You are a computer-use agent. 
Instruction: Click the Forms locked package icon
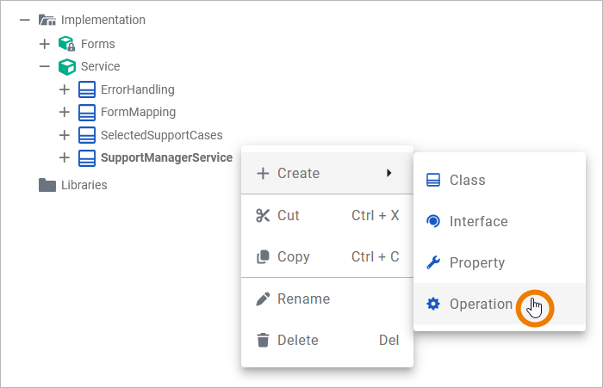click(x=67, y=44)
